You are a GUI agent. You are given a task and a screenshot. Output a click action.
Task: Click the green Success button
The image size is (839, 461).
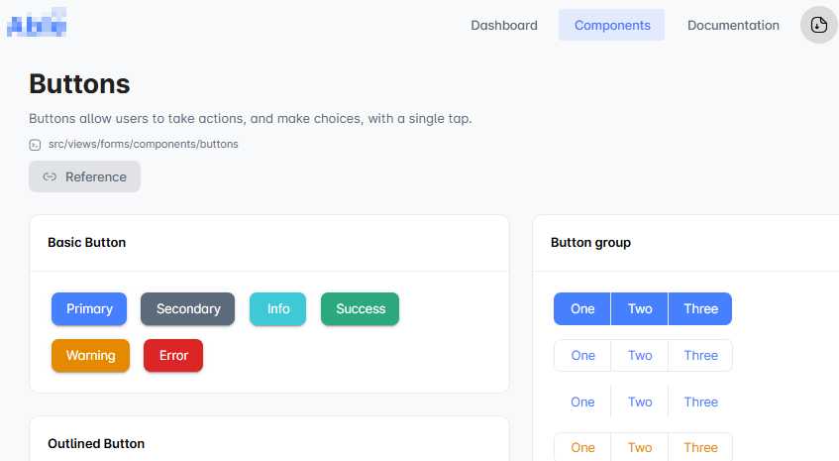click(x=361, y=309)
